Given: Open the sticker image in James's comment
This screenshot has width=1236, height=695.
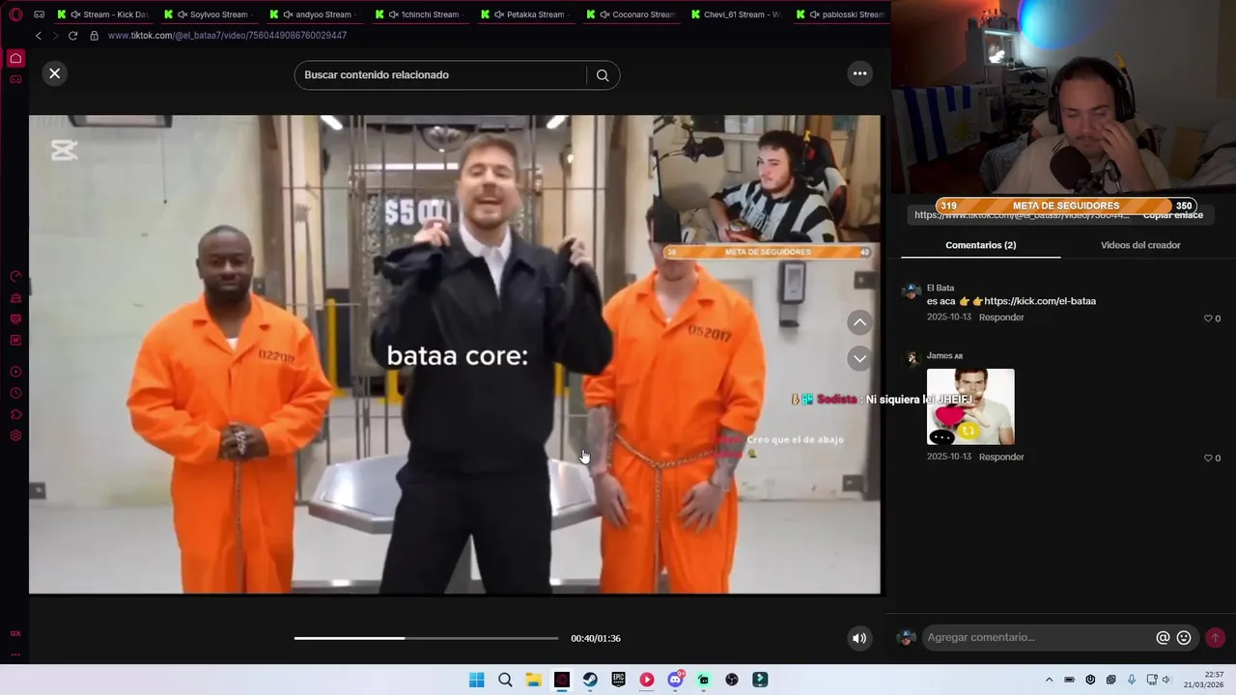Looking at the screenshot, I should tap(970, 406).
